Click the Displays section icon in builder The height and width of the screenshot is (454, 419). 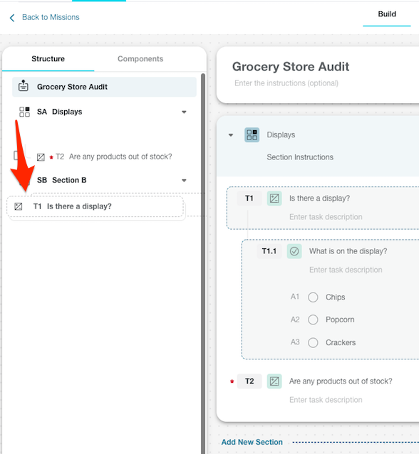252,135
